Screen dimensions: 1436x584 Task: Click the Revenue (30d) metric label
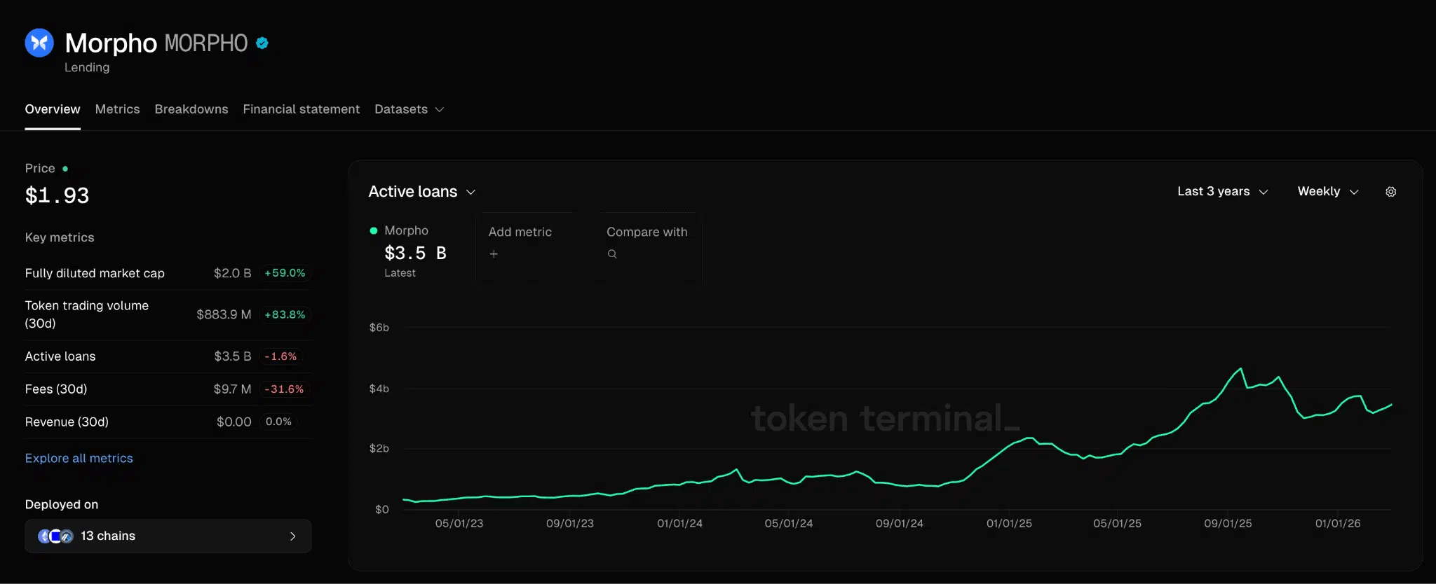(x=67, y=422)
